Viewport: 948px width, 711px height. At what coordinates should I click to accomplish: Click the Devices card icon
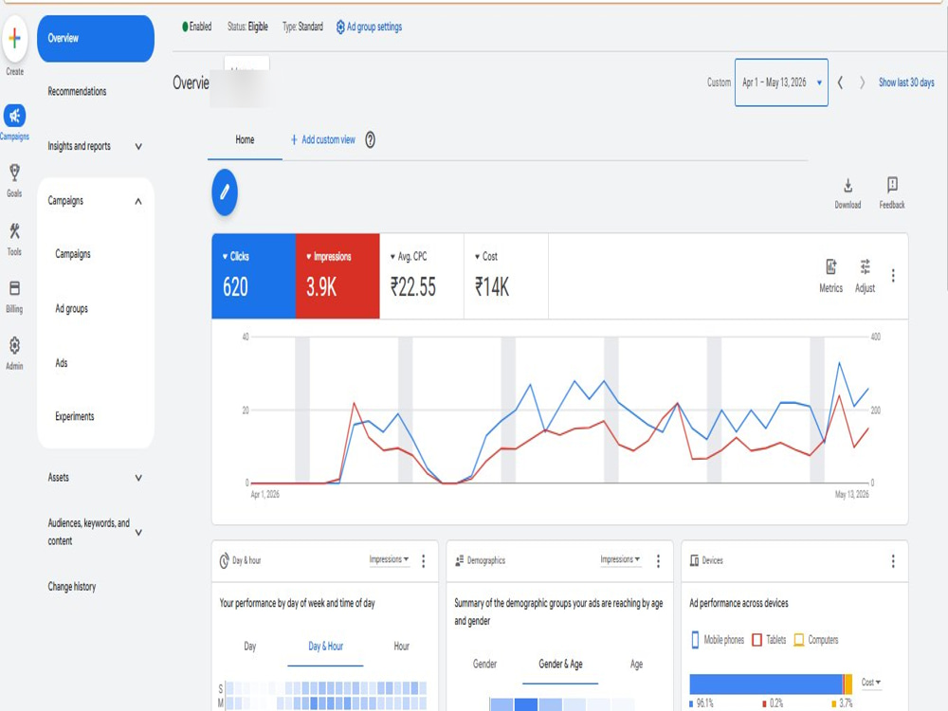tap(694, 560)
